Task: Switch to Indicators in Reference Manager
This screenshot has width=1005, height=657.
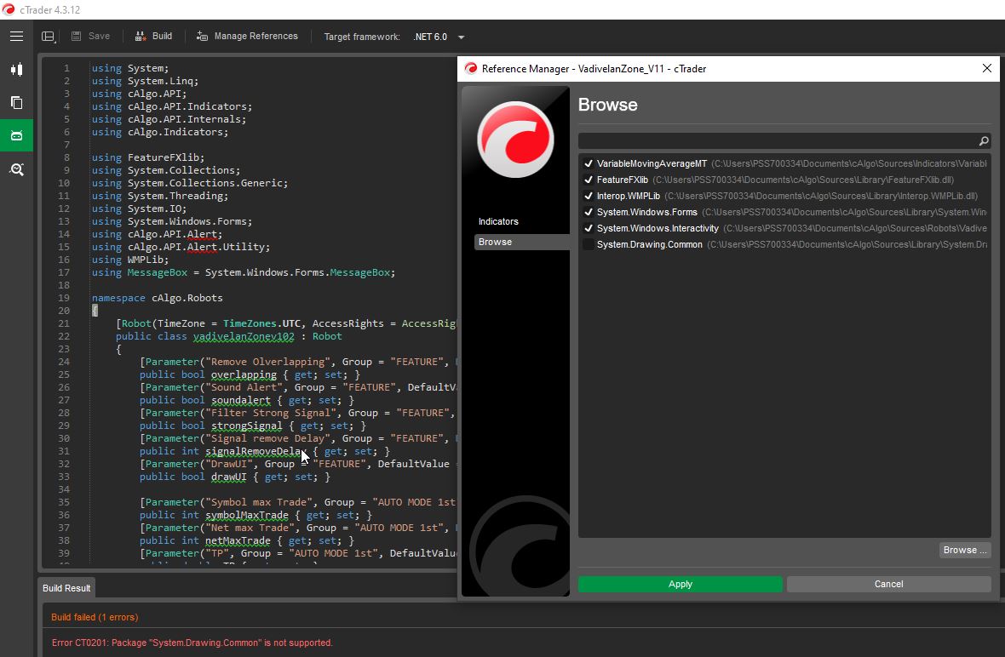Action: pyautogui.click(x=498, y=221)
